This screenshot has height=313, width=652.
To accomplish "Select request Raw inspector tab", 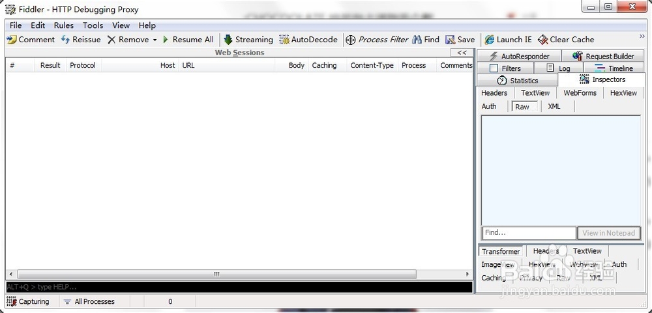I will [x=524, y=107].
